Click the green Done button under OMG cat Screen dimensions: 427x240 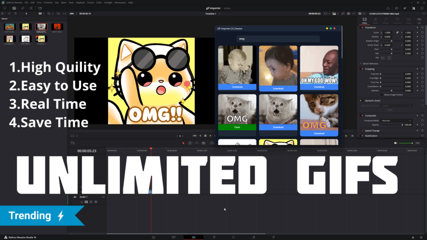pos(237,127)
